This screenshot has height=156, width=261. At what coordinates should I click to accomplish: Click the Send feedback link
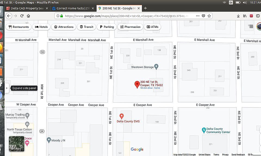[238, 155]
